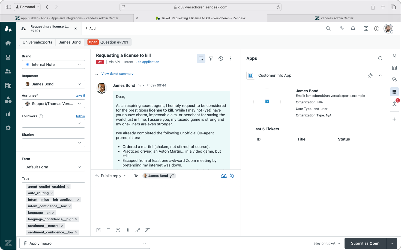Insert an emoji in the reply
The width and height of the screenshot is (401, 250).
[x=118, y=230]
